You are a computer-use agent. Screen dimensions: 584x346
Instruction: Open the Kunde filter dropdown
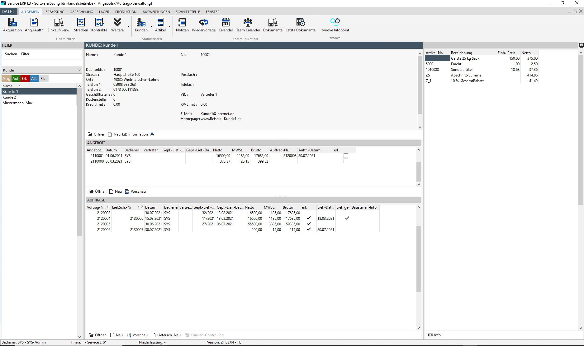point(42,70)
